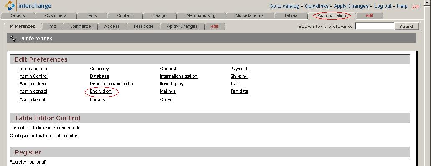
Task: Select the Preferences sub-tab
Action: point(23,26)
